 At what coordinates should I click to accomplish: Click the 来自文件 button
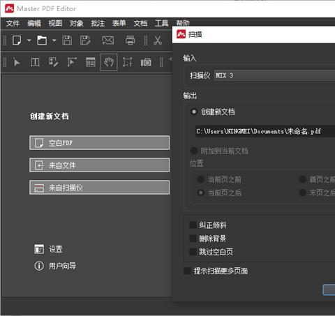(x=100, y=165)
